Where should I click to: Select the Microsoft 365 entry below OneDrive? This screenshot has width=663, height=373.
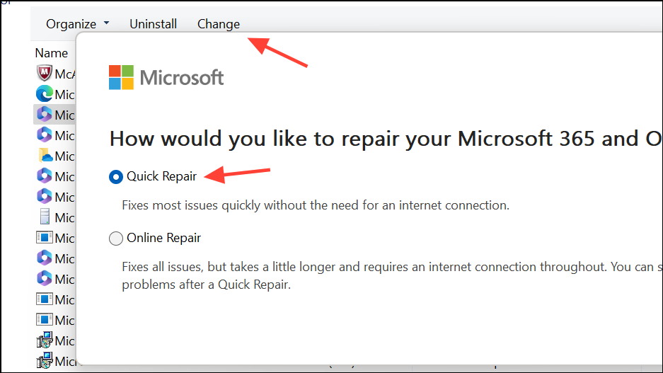(x=44, y=176)
